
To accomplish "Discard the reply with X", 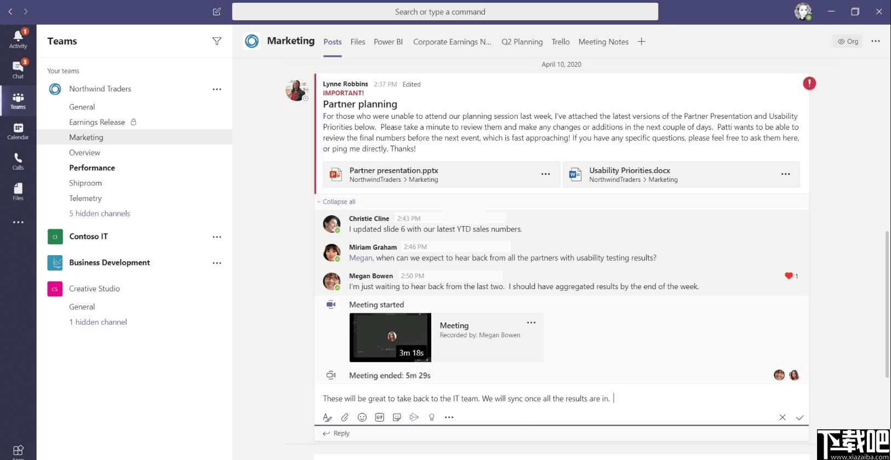I will click(783, 417).
